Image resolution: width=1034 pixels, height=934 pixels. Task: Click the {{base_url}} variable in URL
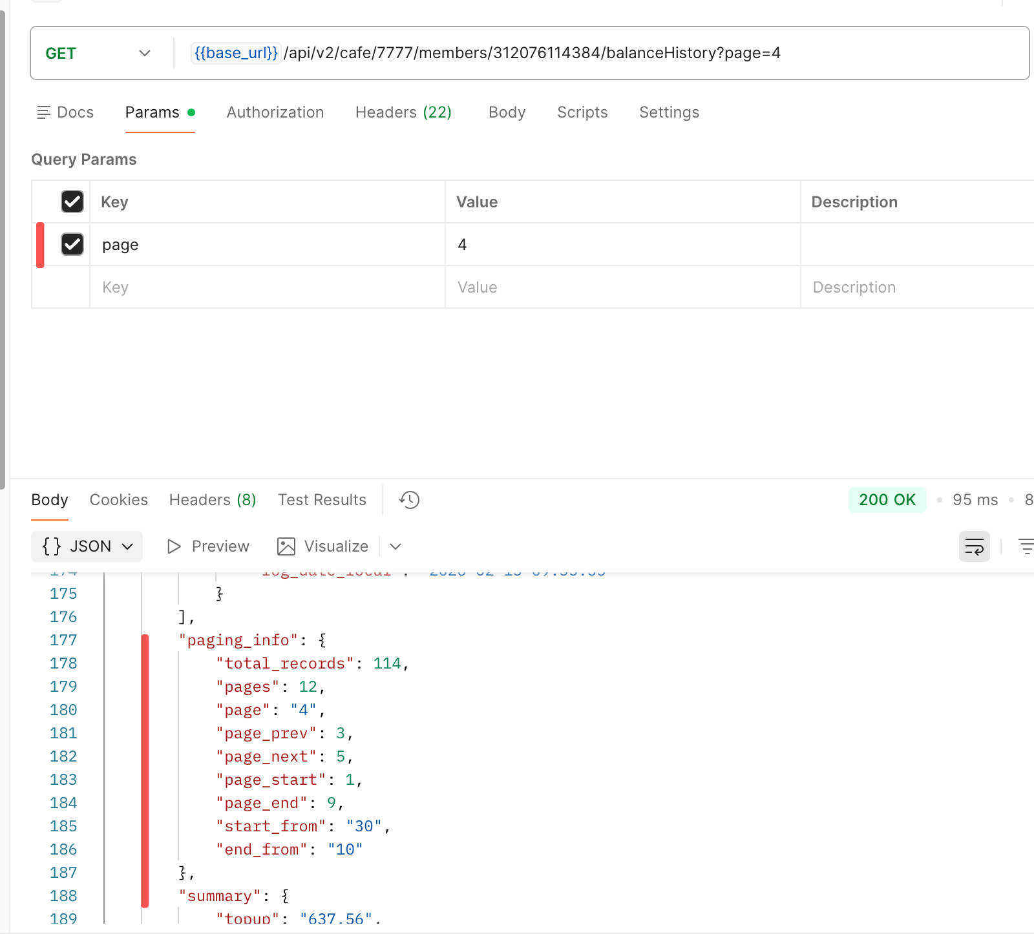click(x=236, y=53)
